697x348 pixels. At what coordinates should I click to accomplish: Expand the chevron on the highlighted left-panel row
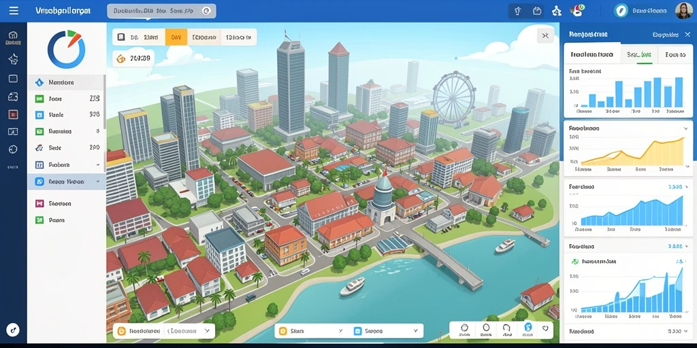pos(97,181)
